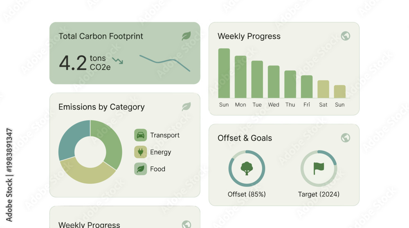Select the tallest first Sun bar
This screenshot has width=409, height=228.
point(224,73)
